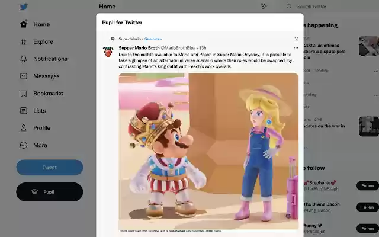This screenshot has height=237, width=379.
Task: Open the Home icon in sidebar
Action: click(x=24, y=24)
